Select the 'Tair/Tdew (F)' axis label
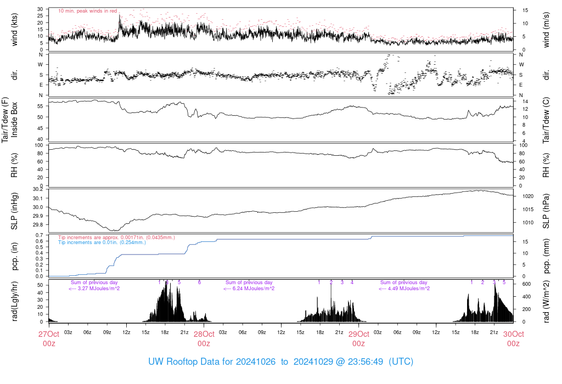This screenshot has height=384, width=562. [x=5, y=120]
